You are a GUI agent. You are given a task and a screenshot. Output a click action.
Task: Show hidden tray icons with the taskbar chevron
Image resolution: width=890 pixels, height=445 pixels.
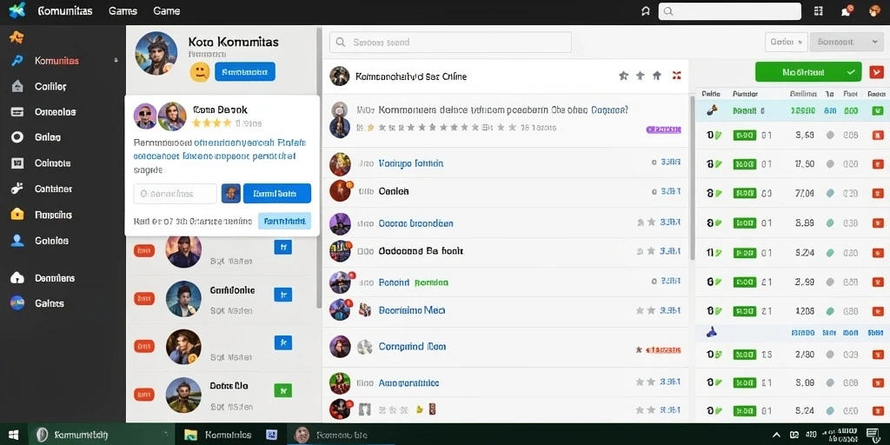(776, 435)
